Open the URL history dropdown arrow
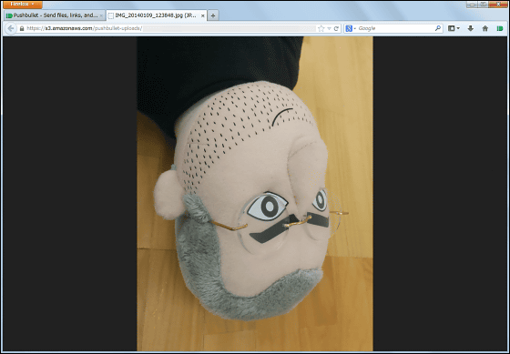This screenshot has width=510, height=354. pos(329,28)
